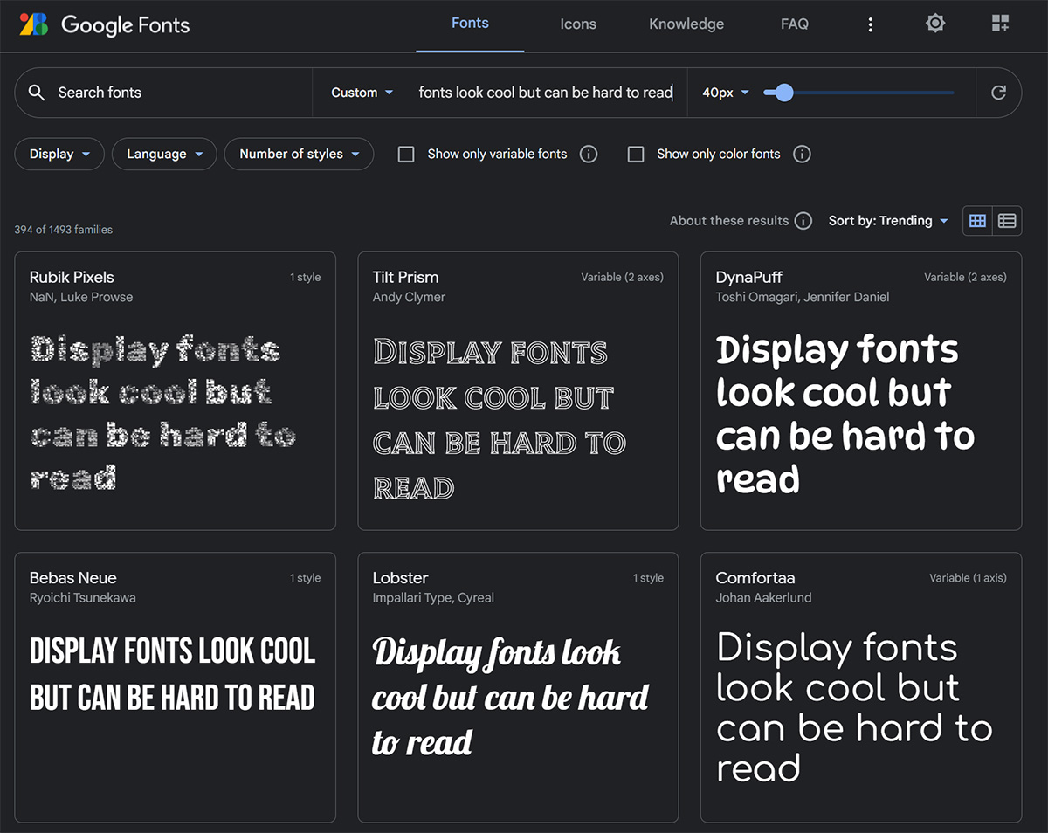Open the Rubik Pixels font title
The image size is (1048, 833).
pos(72,278)
